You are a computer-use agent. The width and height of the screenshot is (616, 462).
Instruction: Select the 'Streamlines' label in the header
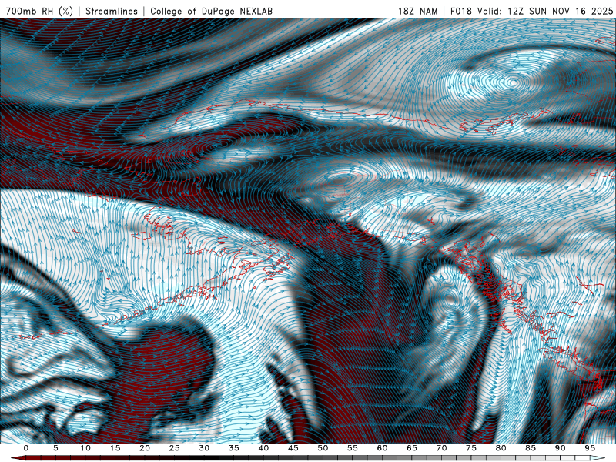tap(112, 11)
